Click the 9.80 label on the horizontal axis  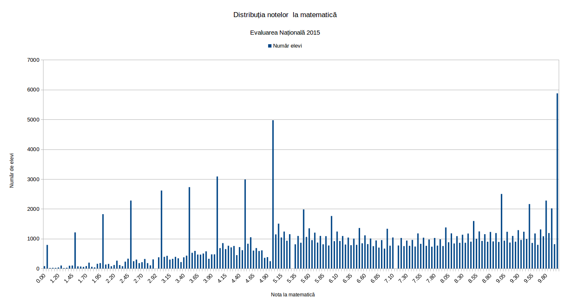(543, 278)
